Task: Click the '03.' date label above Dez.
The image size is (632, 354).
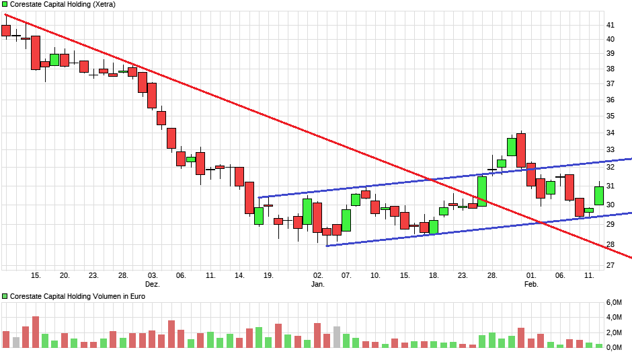Action: 153,275
